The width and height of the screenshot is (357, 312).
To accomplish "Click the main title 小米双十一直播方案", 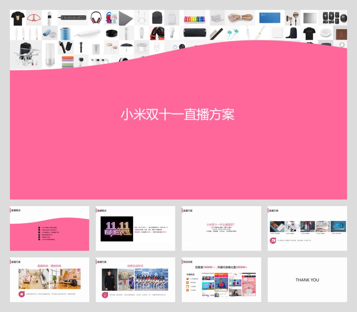I will pos(178,115).
